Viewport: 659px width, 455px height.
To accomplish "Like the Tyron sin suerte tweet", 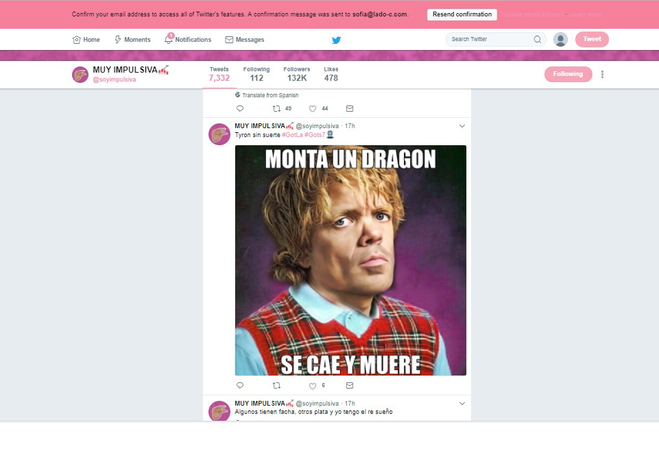I will [313, 386].
